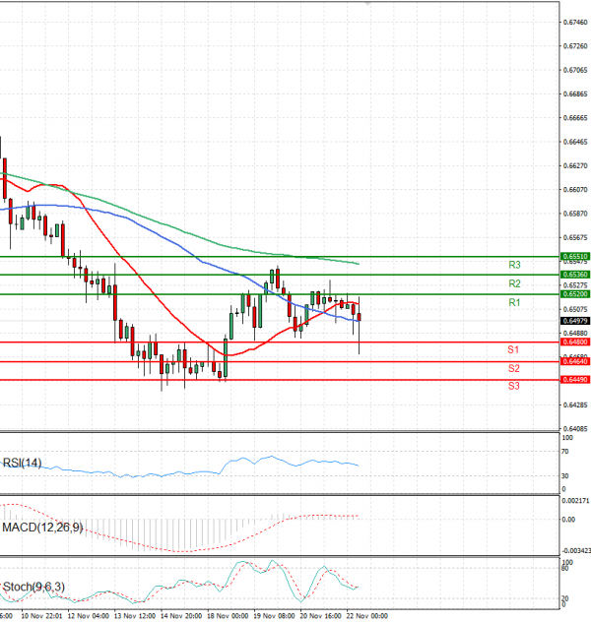Click the Stochastic 80 level label
The height and width of the screenshot is (622, 591).
(565, 569)
